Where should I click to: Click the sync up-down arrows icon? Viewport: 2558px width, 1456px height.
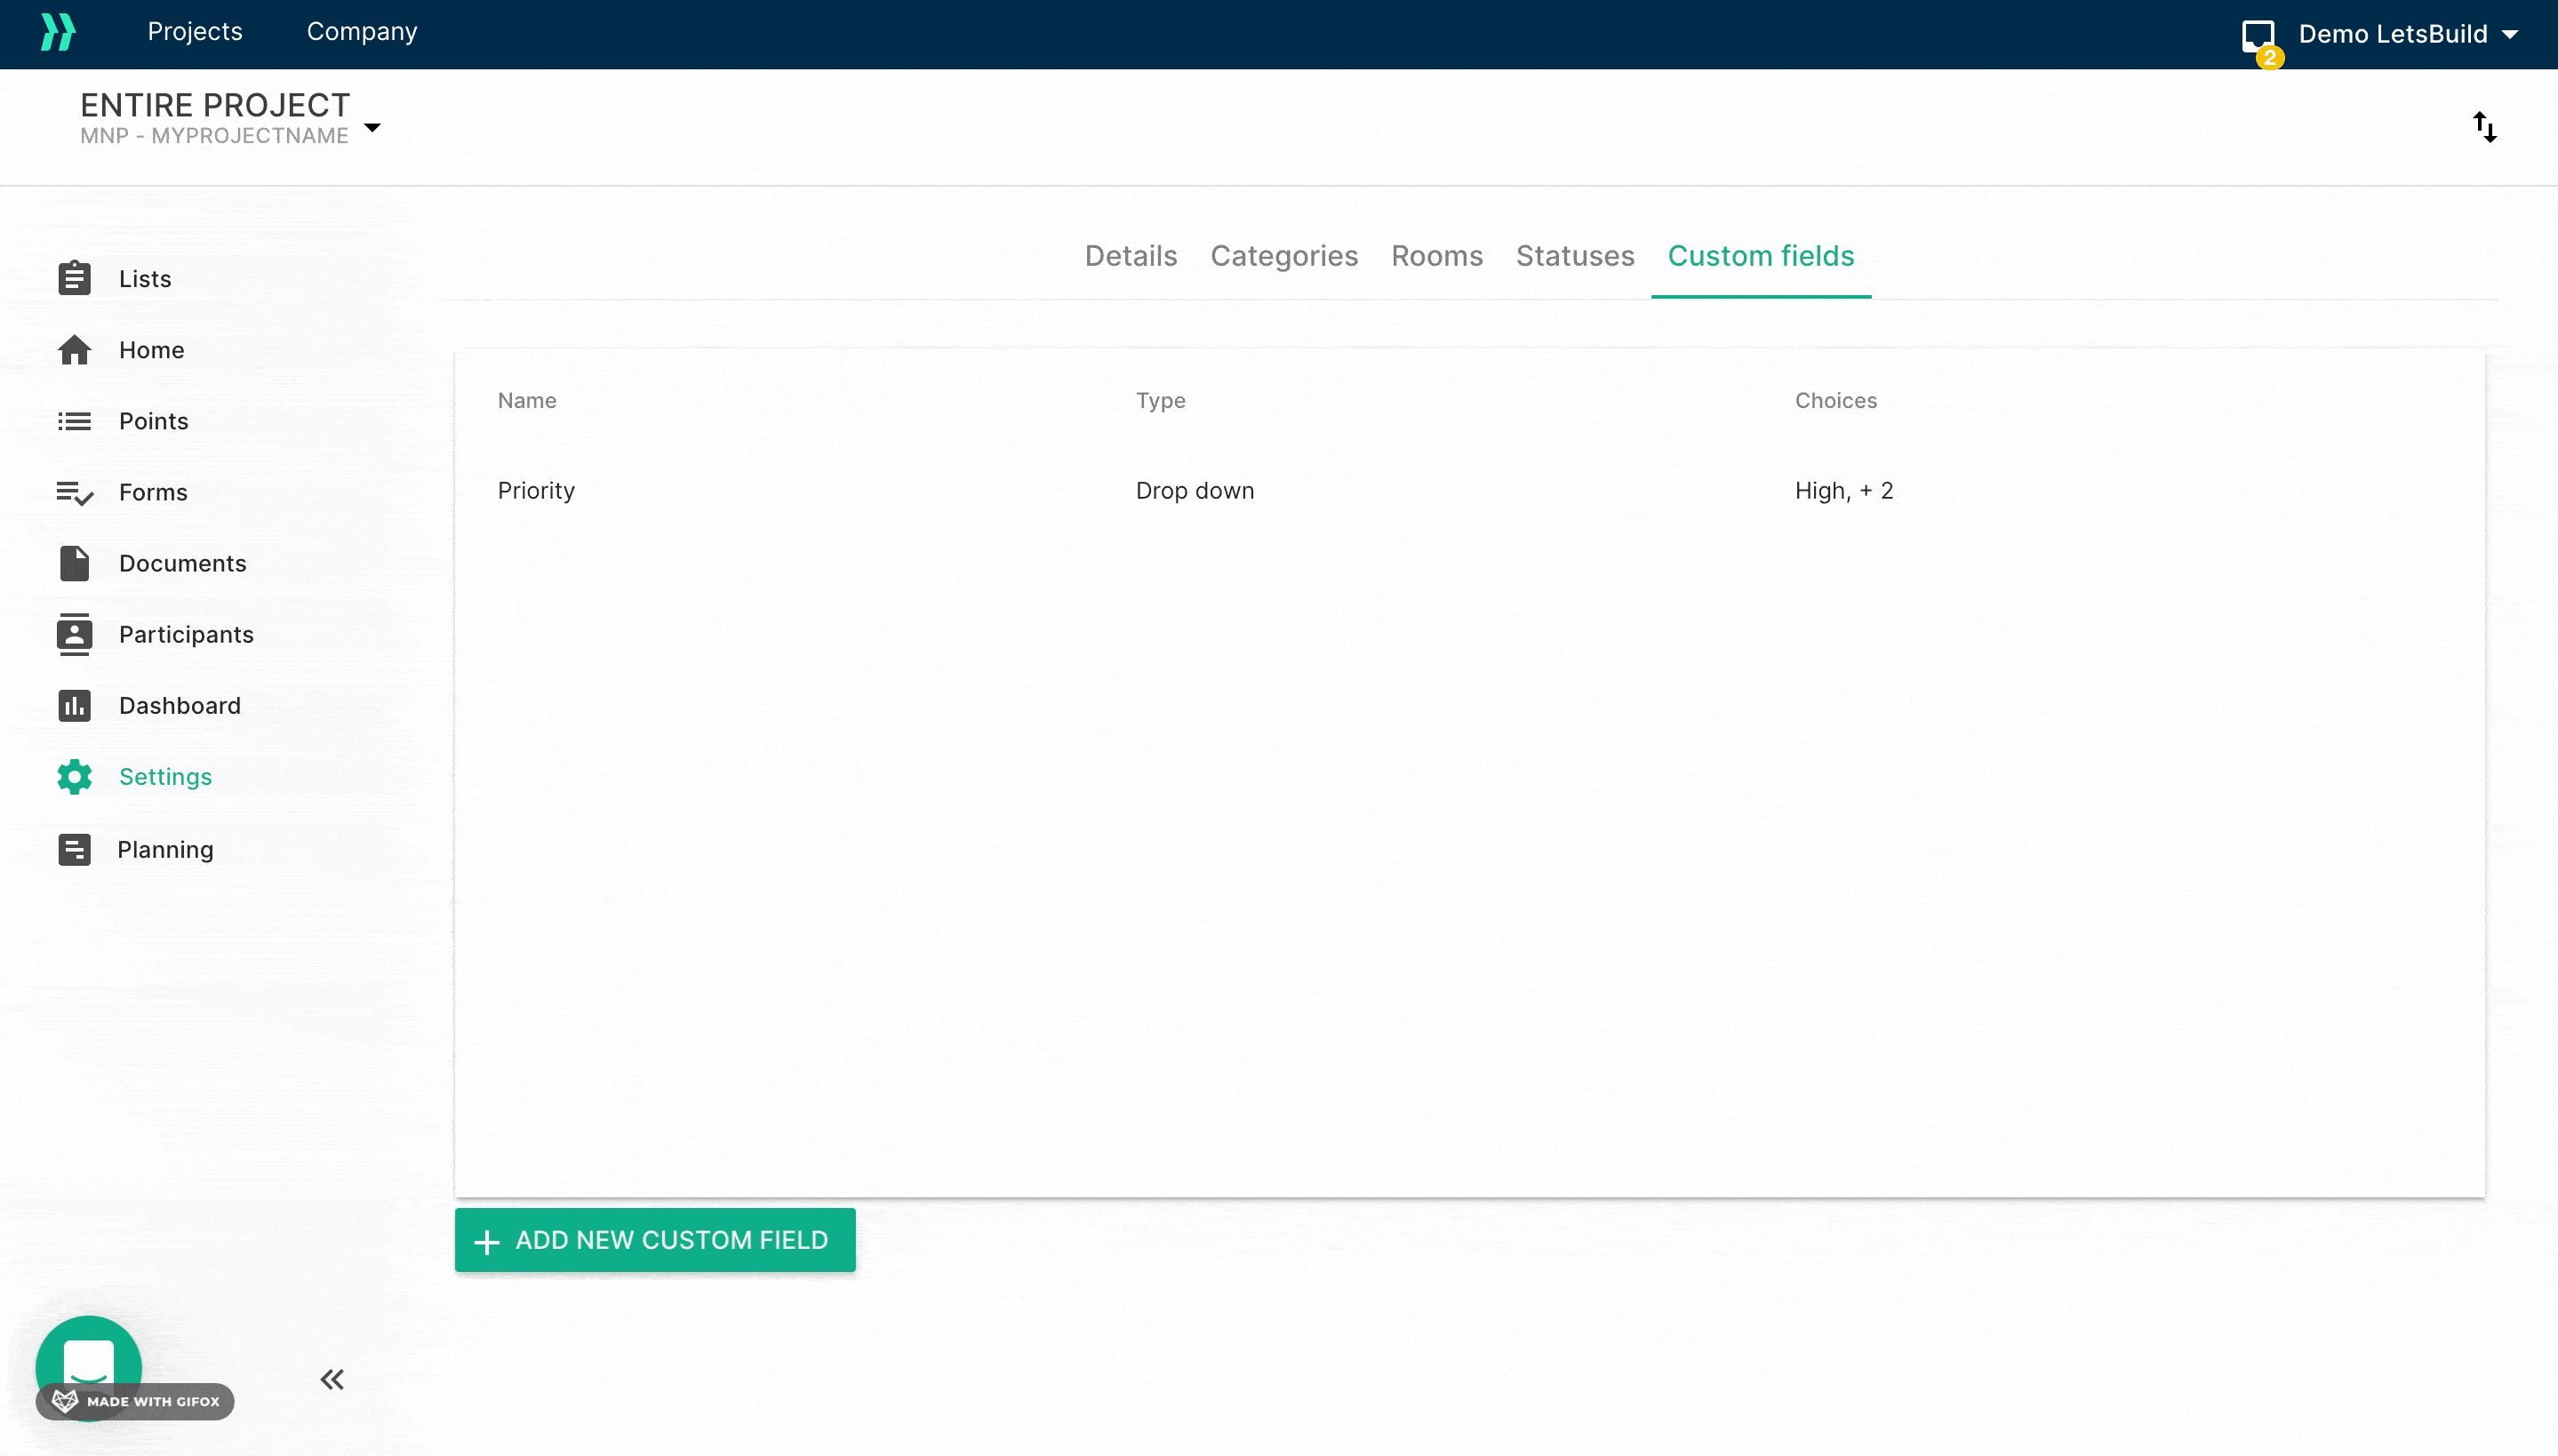2484,127
